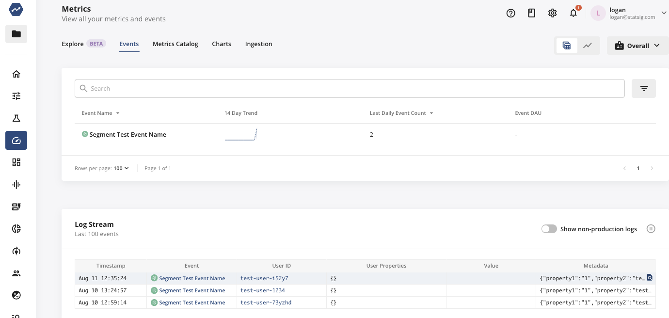The height and width of the screenshot is (318, 669).
Task: Click into the Search events field
Action: click(x=350, y=88)
